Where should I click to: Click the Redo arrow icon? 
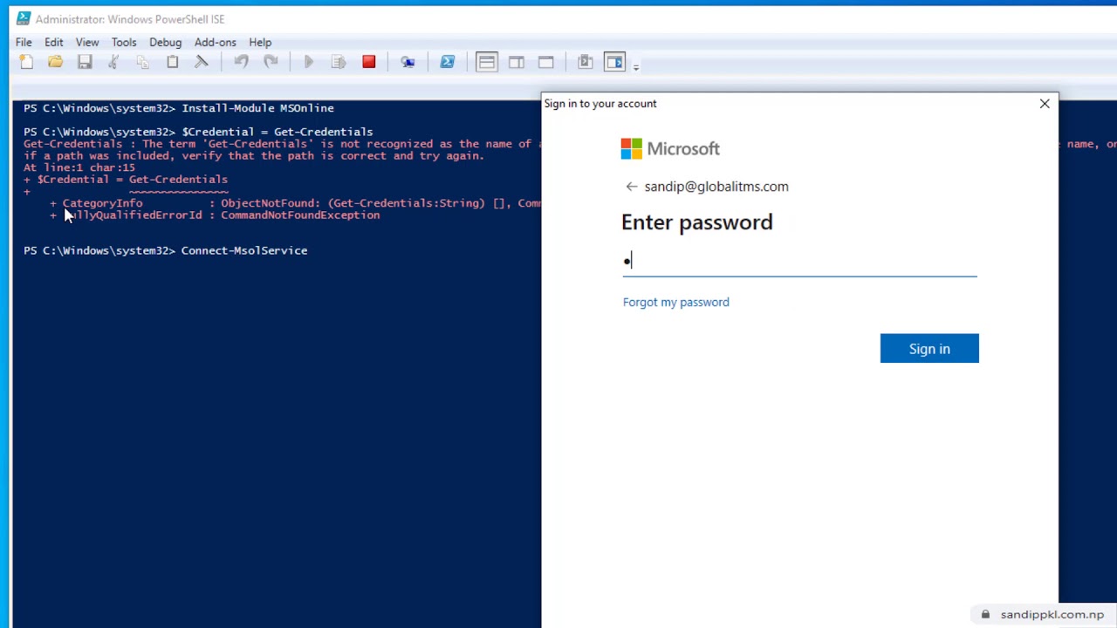[271, 62]
